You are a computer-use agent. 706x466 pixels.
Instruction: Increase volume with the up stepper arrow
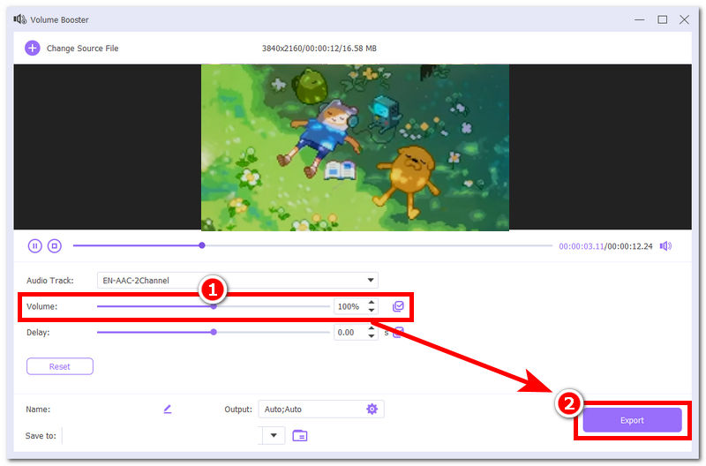pos(372,303)
